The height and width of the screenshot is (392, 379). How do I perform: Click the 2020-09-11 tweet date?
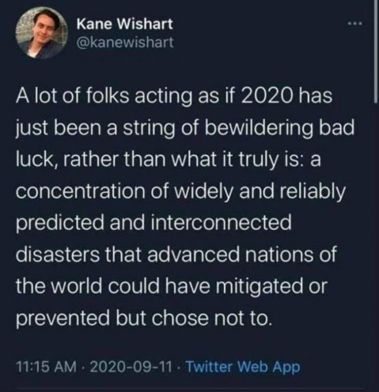(x=130, y=367)
